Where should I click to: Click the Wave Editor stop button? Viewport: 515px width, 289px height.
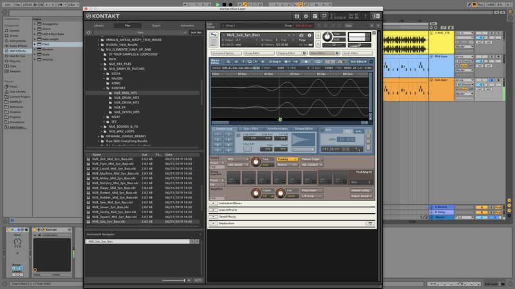306,62
